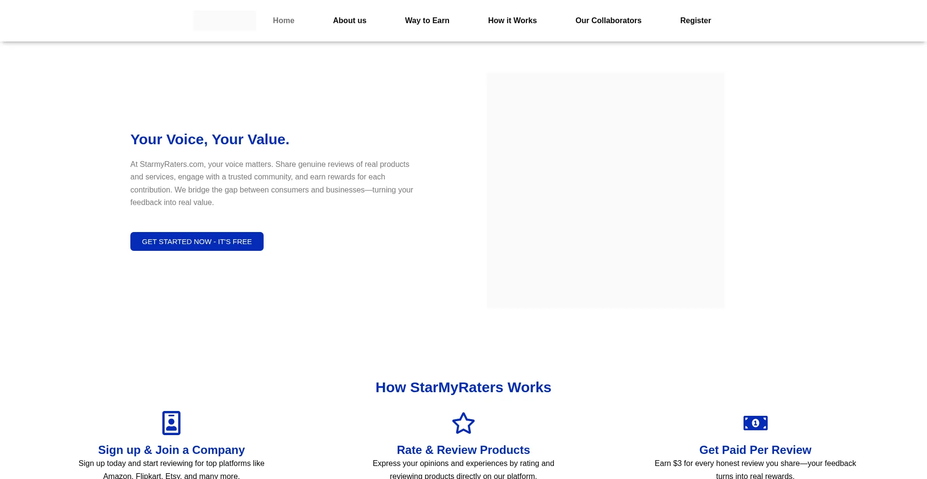Screen dimensions: 927x479
Task: Click the StarmyRaters.com intro paragraph
Action: 272,183
